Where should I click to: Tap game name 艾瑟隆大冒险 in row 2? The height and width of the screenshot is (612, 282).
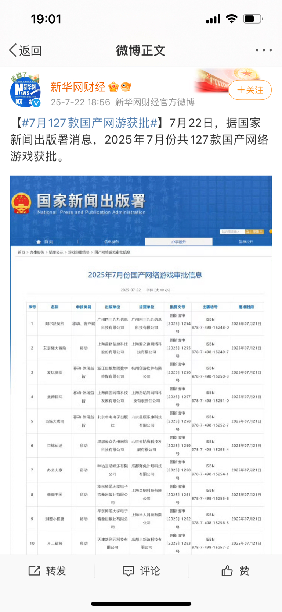[55, 348]
